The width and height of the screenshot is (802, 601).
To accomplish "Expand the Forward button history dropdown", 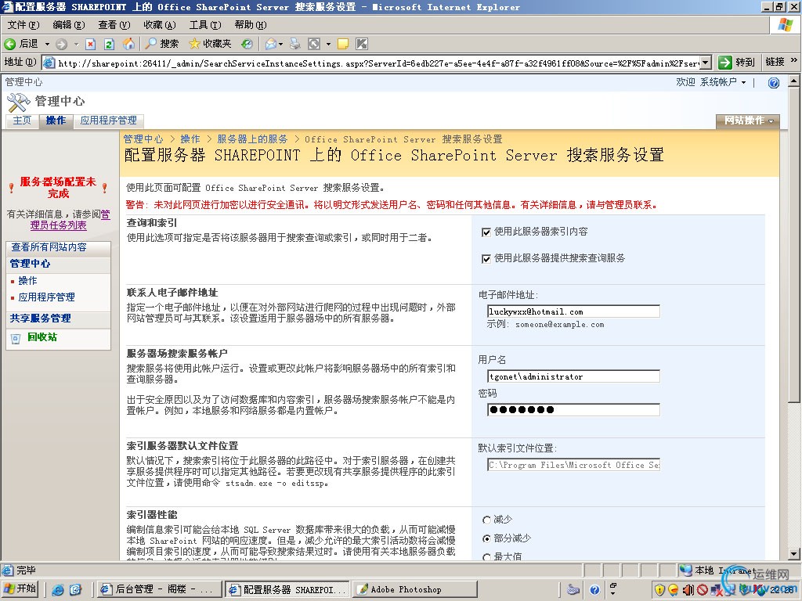I will click(76, 44).
